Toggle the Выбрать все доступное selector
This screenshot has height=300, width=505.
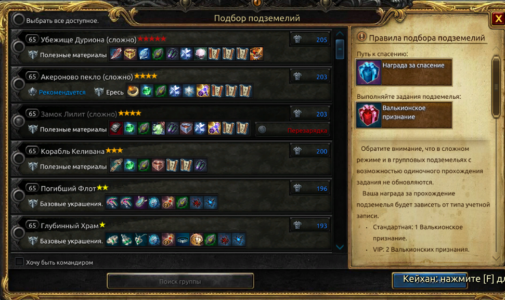point(18,20)
